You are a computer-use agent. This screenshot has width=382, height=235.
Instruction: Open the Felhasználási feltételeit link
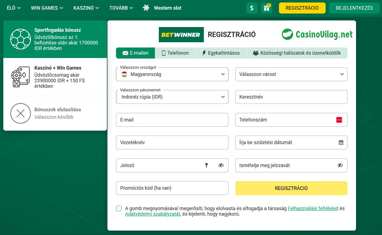[x=313, y=208]
